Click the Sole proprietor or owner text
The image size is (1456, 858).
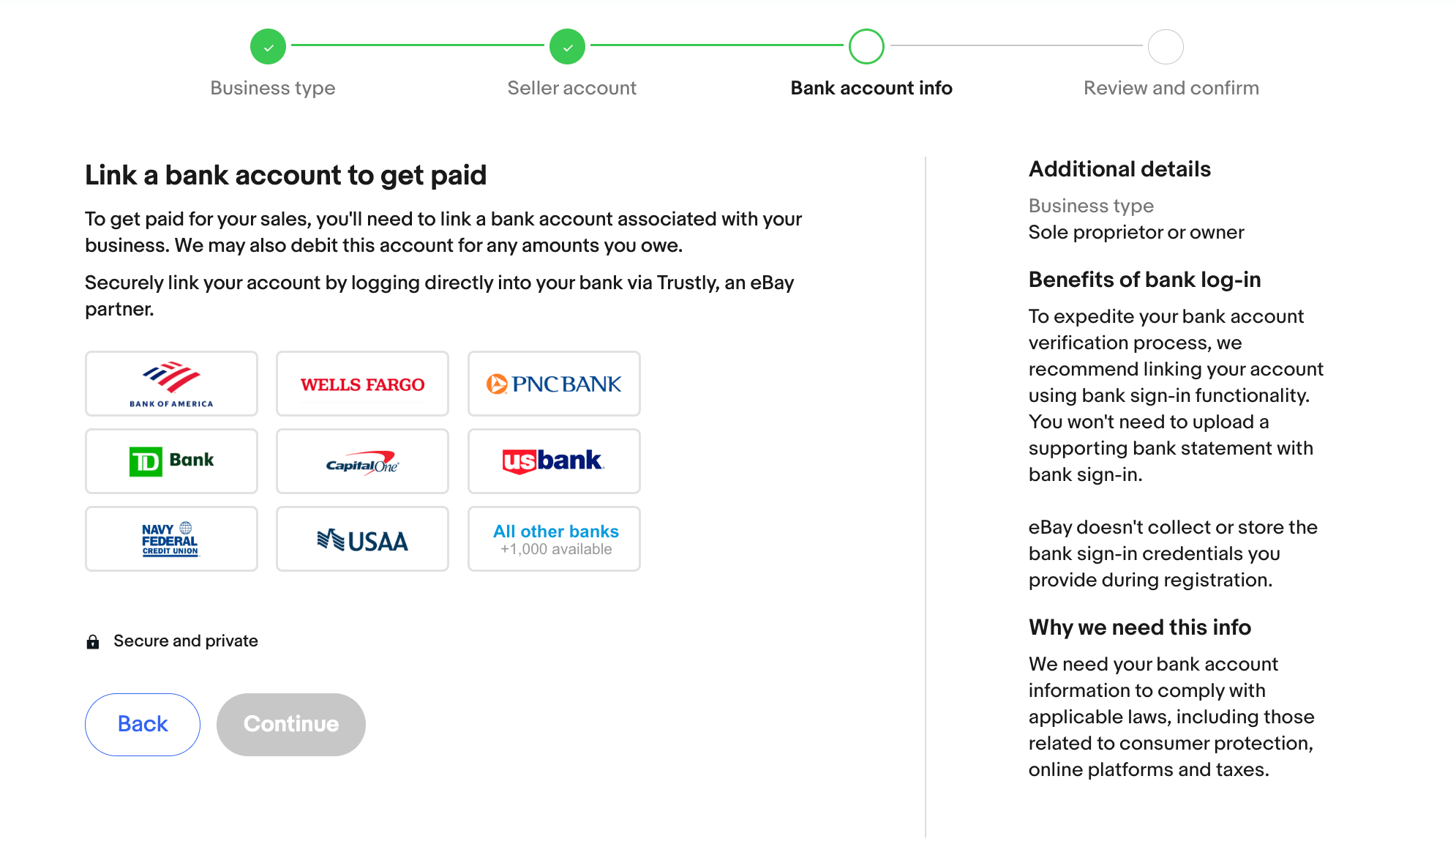point(1136,232)
